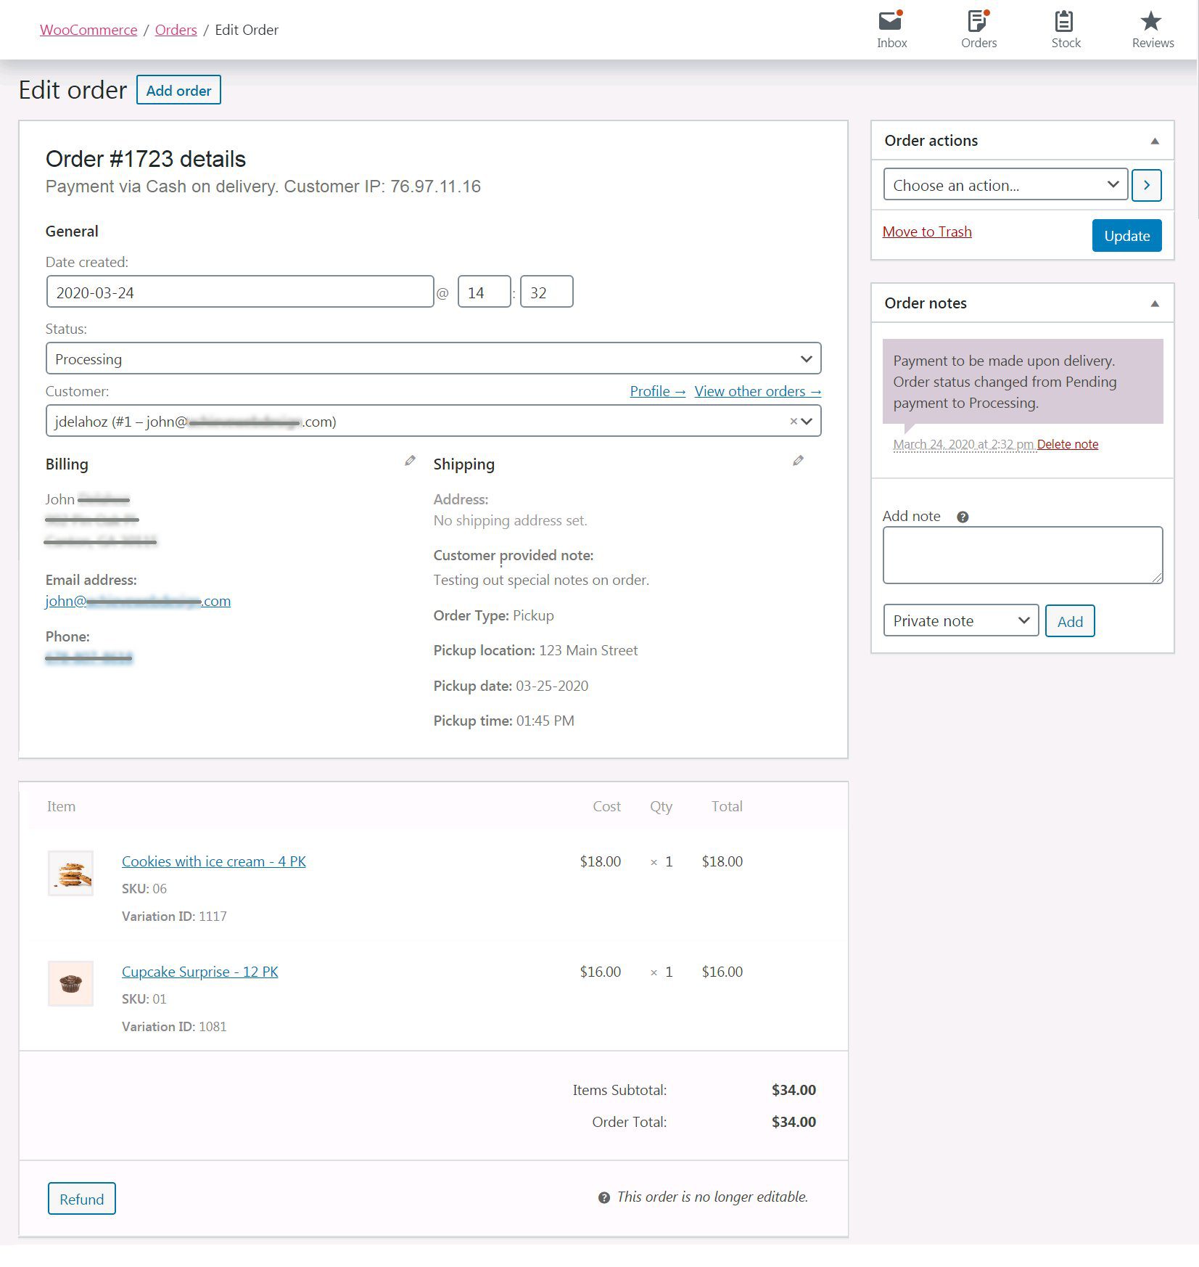Click Order Type: Pickup text

(493, 615)
